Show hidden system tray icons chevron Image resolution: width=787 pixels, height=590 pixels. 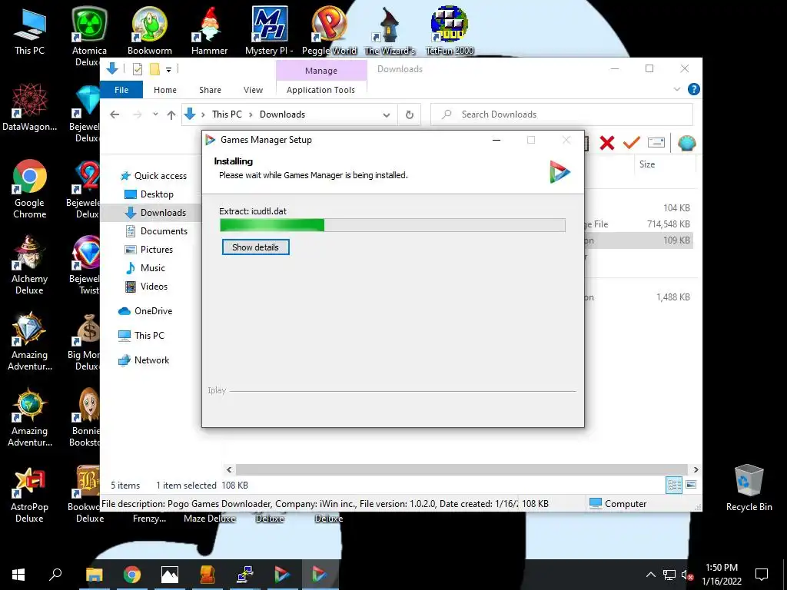coord(650,575)
